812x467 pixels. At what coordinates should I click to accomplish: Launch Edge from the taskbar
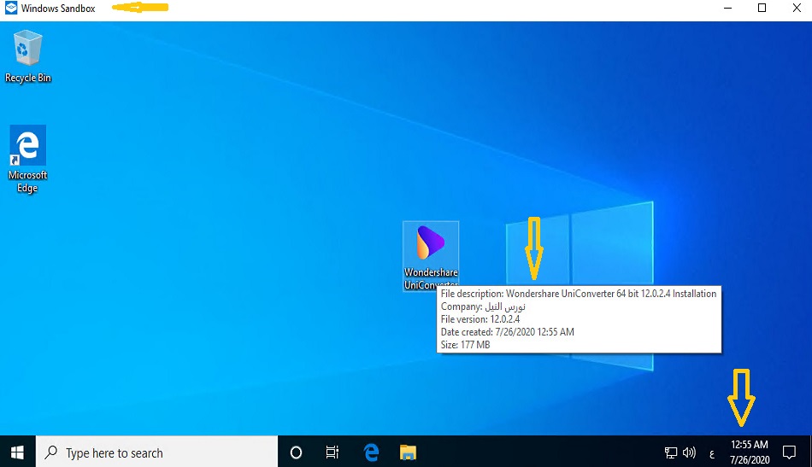point(371,452)
